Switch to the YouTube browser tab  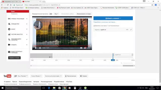click(x=31, y=1)
